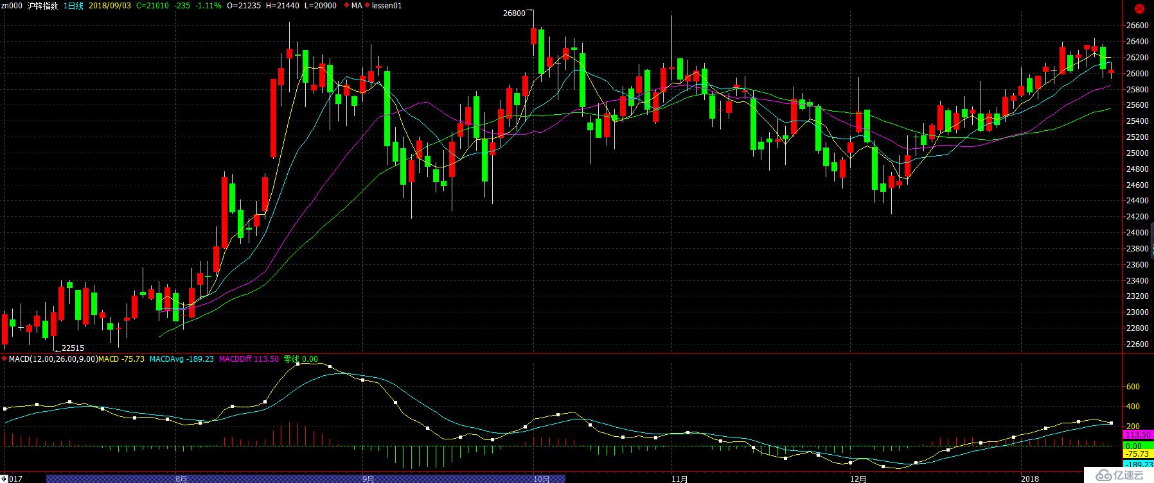Click the 26600 price axis label

[x=1137, y=26]
